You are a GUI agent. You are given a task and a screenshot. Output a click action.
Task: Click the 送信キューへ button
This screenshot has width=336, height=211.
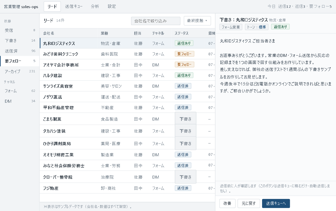(276, 203)
